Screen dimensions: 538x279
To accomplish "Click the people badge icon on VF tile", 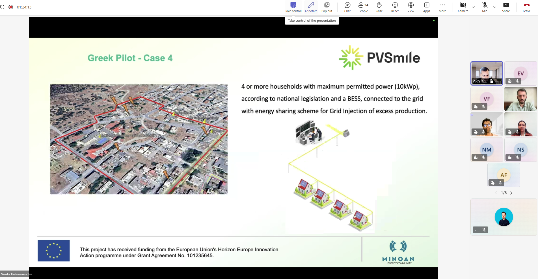I will [476, 106].
